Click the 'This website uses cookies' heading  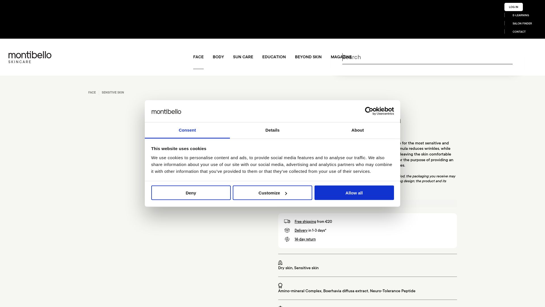(x=179, y=149)
